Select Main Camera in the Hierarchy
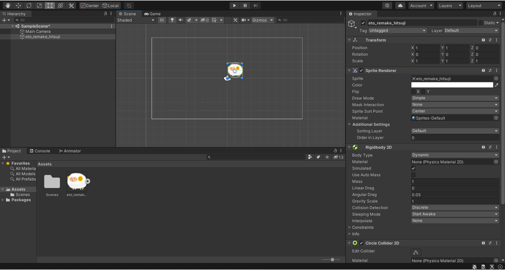 38,32
